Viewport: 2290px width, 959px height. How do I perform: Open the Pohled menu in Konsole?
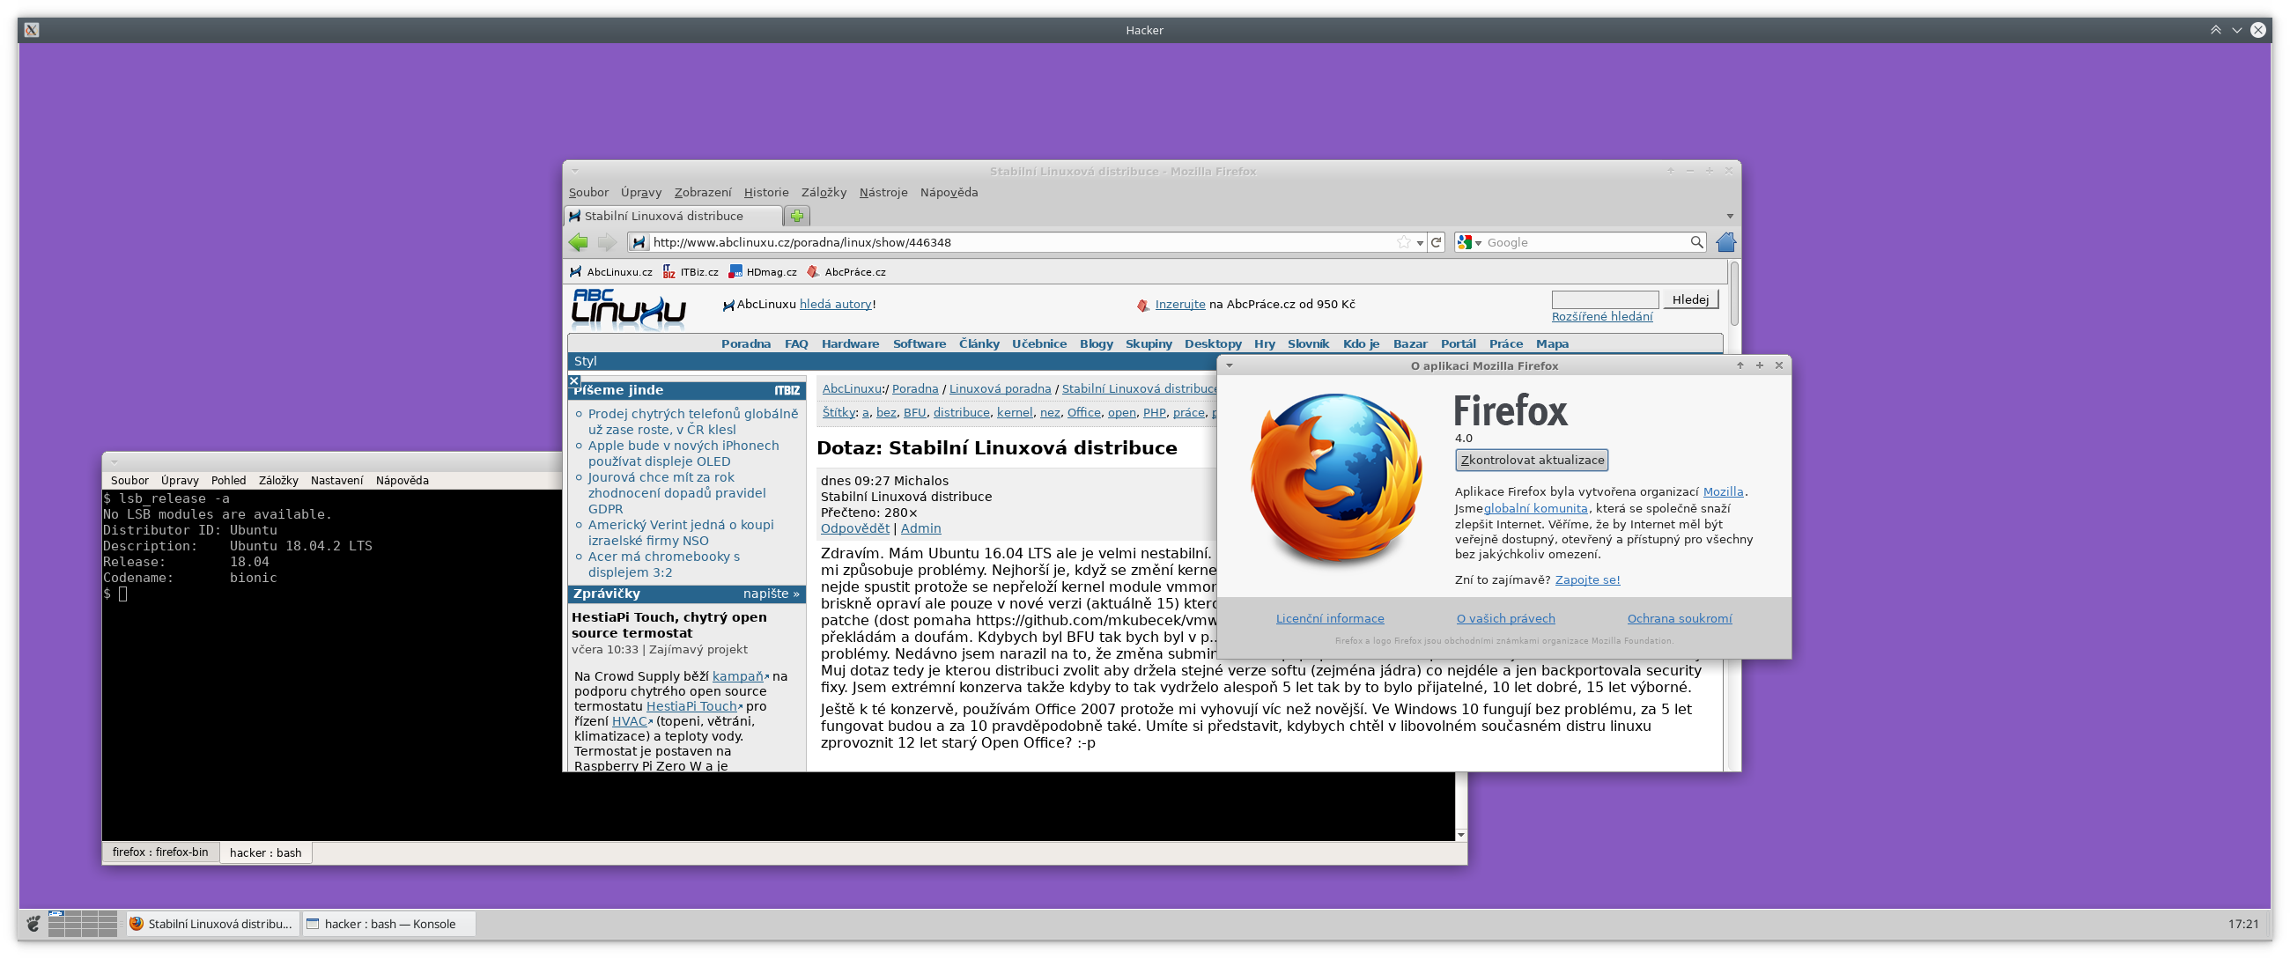coord(228,480)
